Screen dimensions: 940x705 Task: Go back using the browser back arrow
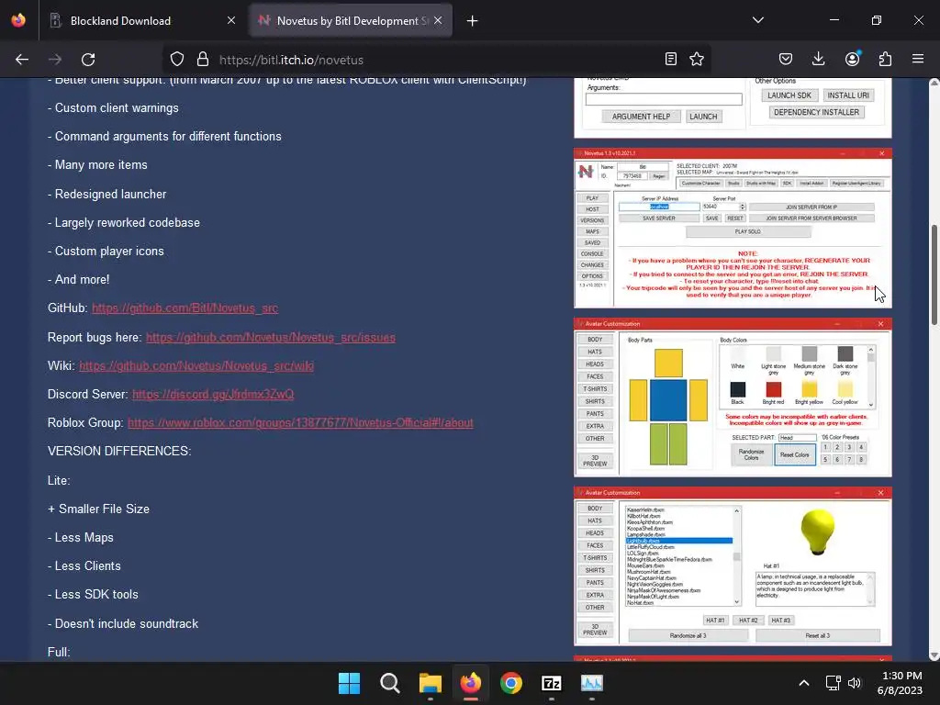pyautogui.click(x=22, y=60)
